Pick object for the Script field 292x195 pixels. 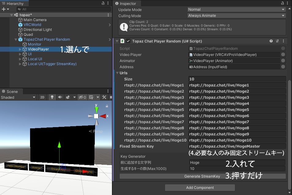click(x=283, y=48)
